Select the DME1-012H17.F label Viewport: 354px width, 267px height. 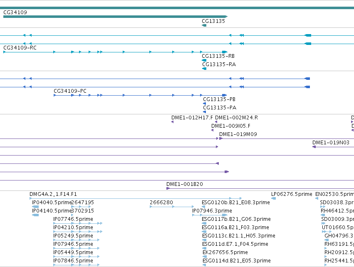[192, 118]
